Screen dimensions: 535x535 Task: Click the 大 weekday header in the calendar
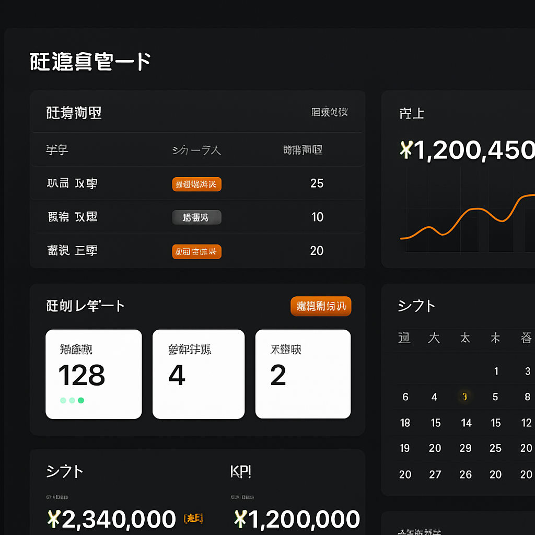coord(434,338)
